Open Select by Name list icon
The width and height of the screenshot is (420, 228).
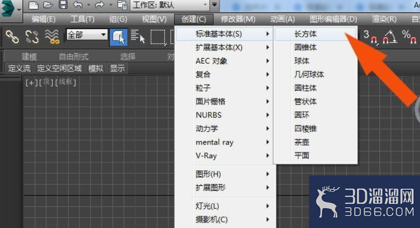coord(138,37)
